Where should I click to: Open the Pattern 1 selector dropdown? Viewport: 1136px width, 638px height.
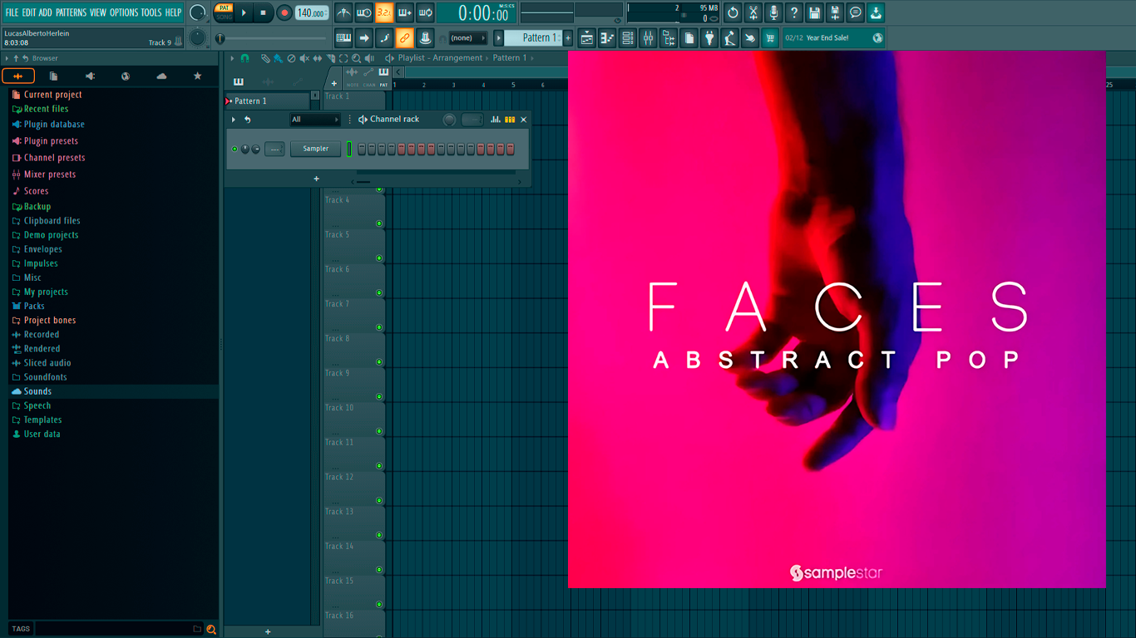(535, 37)
